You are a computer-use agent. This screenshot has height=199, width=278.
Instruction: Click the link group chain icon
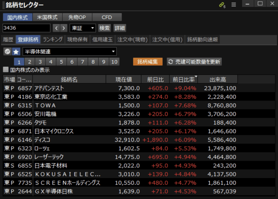click(x=222, y=5)
